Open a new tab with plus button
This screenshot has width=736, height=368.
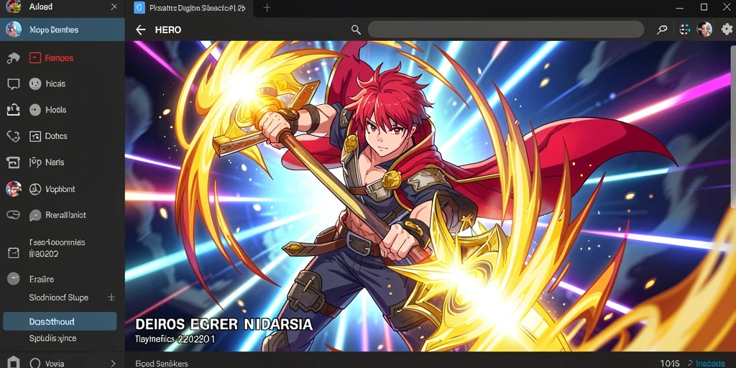(x=267, y=7)
